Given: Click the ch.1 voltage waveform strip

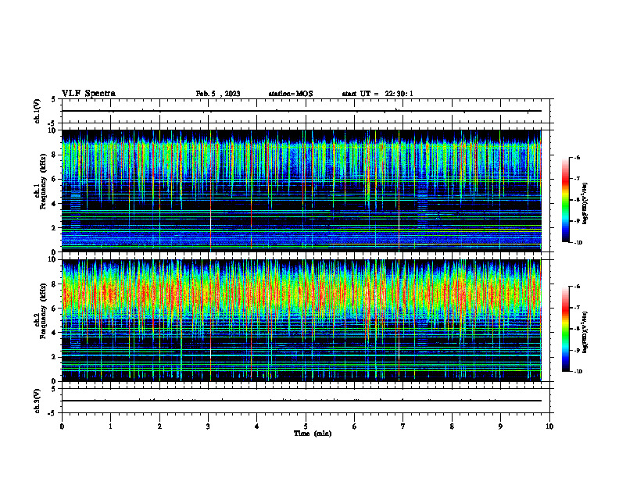Looking at the screenshot, I should point(306,111).
